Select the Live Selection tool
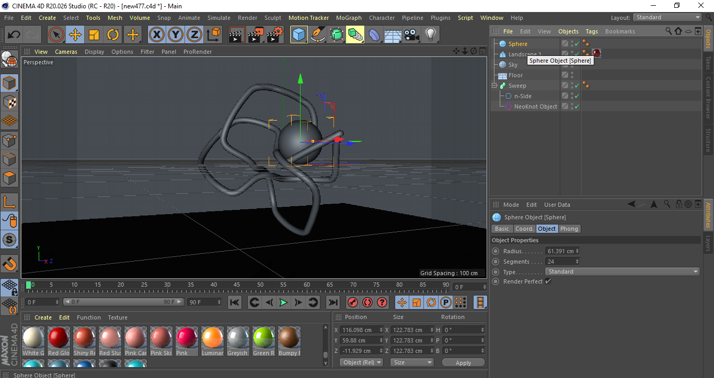714x378 pixels. pyautogui.click(x=56, y=35)
